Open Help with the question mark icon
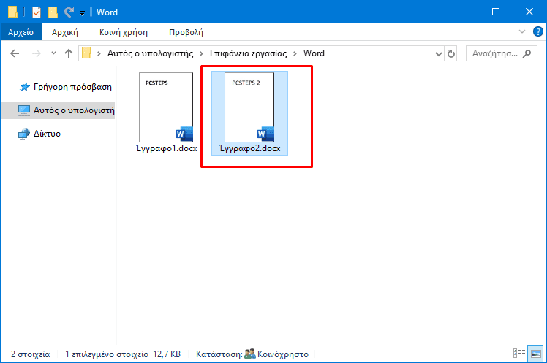This screenshot has width=547, height=363. pos(538,31)
